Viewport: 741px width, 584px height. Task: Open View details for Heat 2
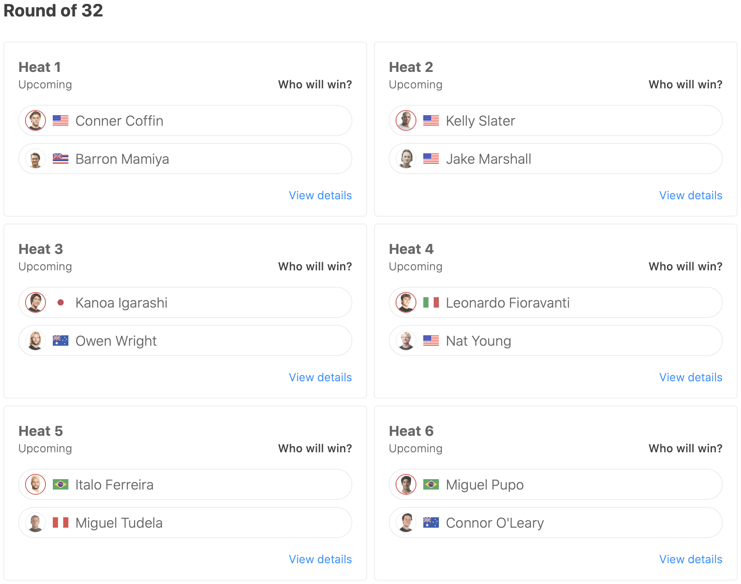[691, 195]
